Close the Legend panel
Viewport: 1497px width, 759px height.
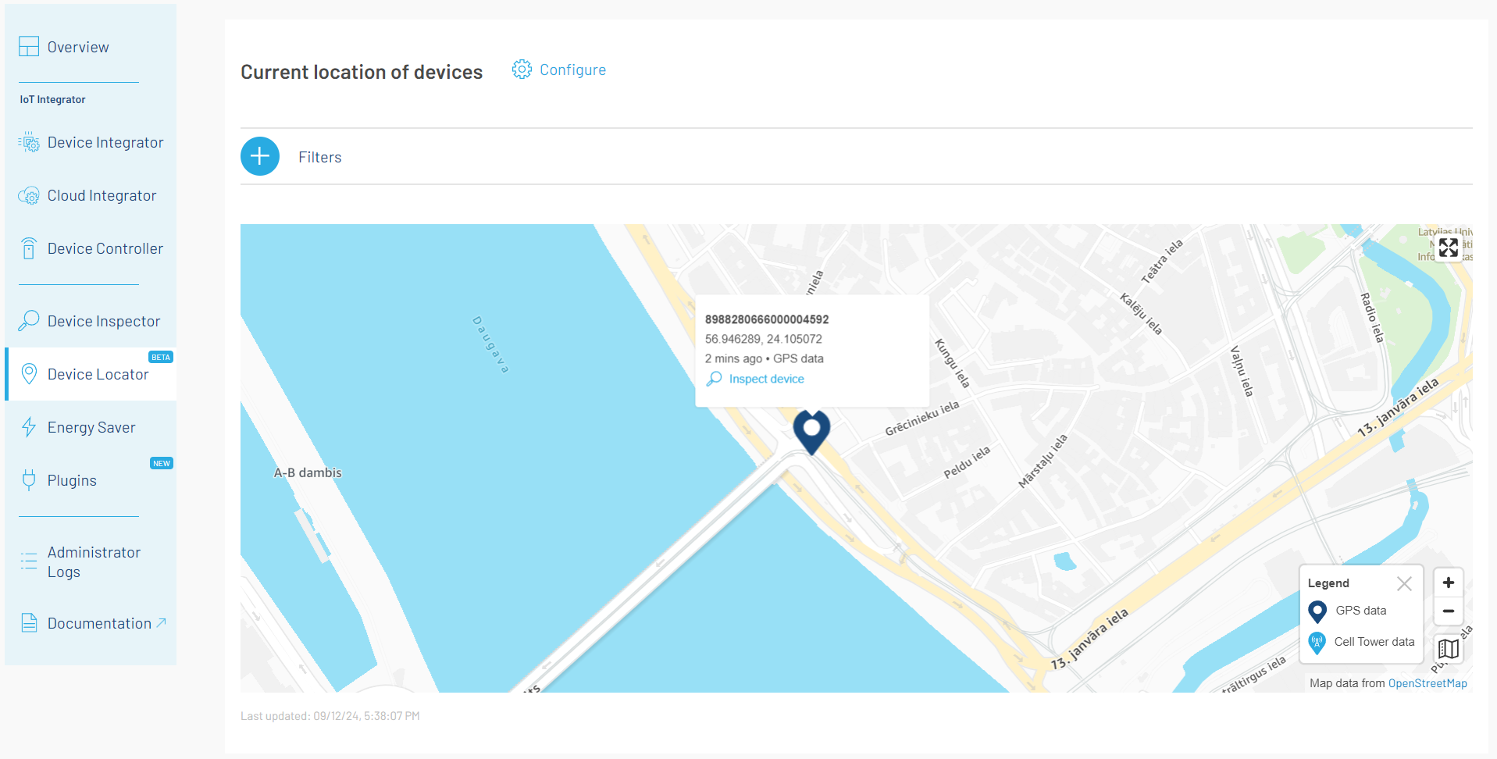coord(1404,583)
